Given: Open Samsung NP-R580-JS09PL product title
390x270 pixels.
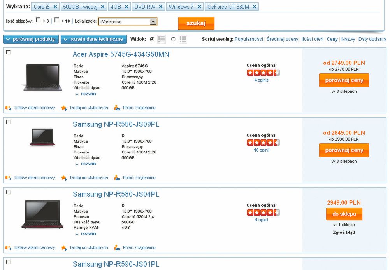Looking at the screenshot, I should click(x=116, y=124).
